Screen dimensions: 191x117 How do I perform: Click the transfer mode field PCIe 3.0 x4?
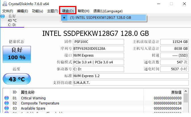[x=98, y=62]
